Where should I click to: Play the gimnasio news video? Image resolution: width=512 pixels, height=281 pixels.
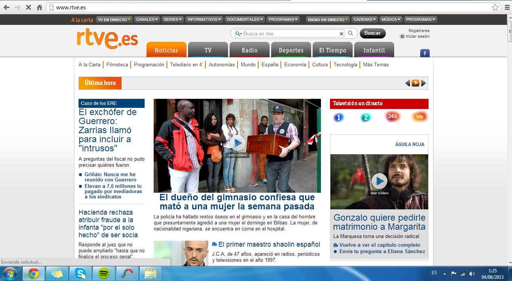237,143
